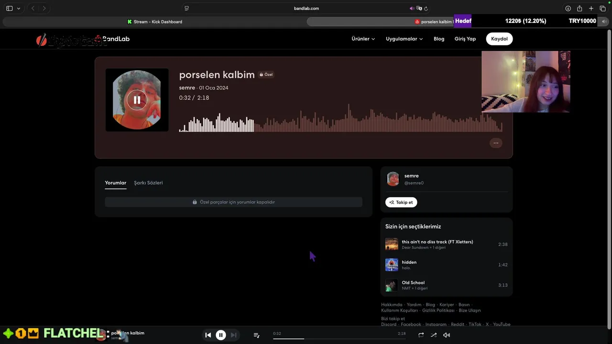
Task: Click the reader icon in address bar
Action: 186,8
